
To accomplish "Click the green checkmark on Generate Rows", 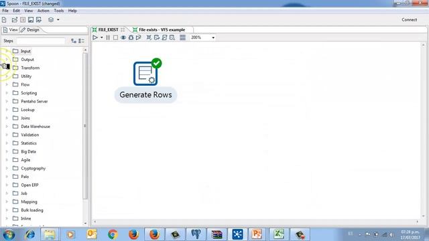I will (x=156, y=64).
